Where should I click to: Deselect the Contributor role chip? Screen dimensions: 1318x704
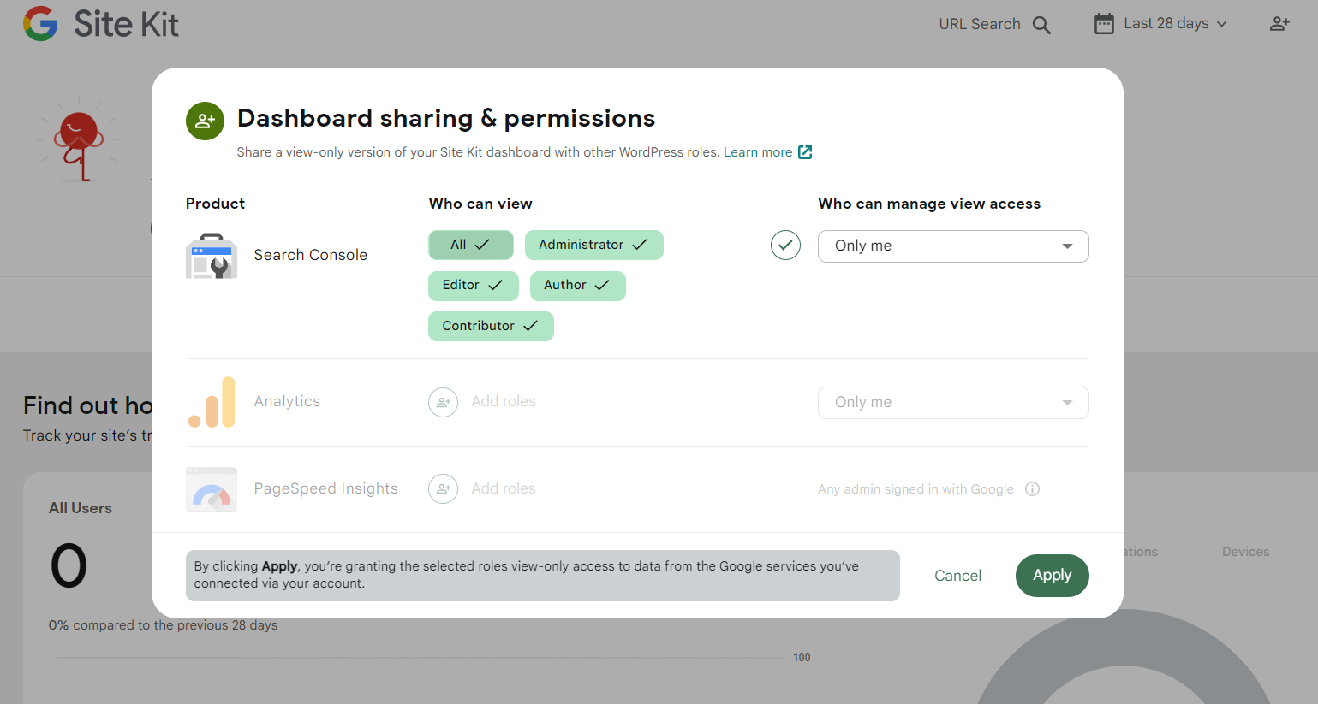click(x=491, y=327)
